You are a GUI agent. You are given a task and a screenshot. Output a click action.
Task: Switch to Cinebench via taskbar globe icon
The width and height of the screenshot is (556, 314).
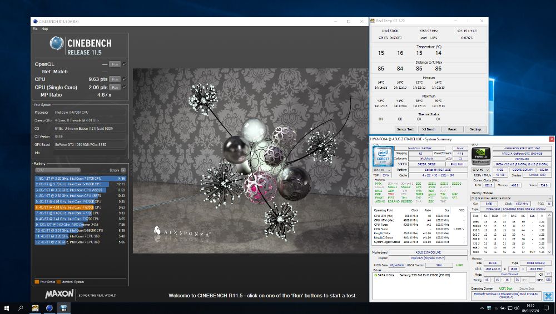tap(49, 308)
